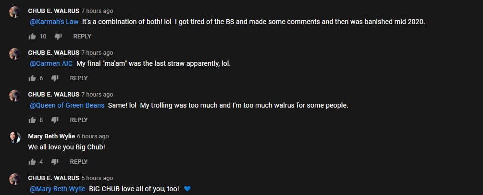
Task: Reply to the comment with 6 likes
Action: [x=78, y=78]
